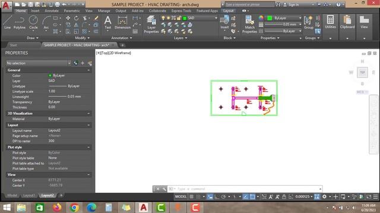Choose the Dimension tool
Viewport: 380px width, 213px height.
[x=122, y=22]
